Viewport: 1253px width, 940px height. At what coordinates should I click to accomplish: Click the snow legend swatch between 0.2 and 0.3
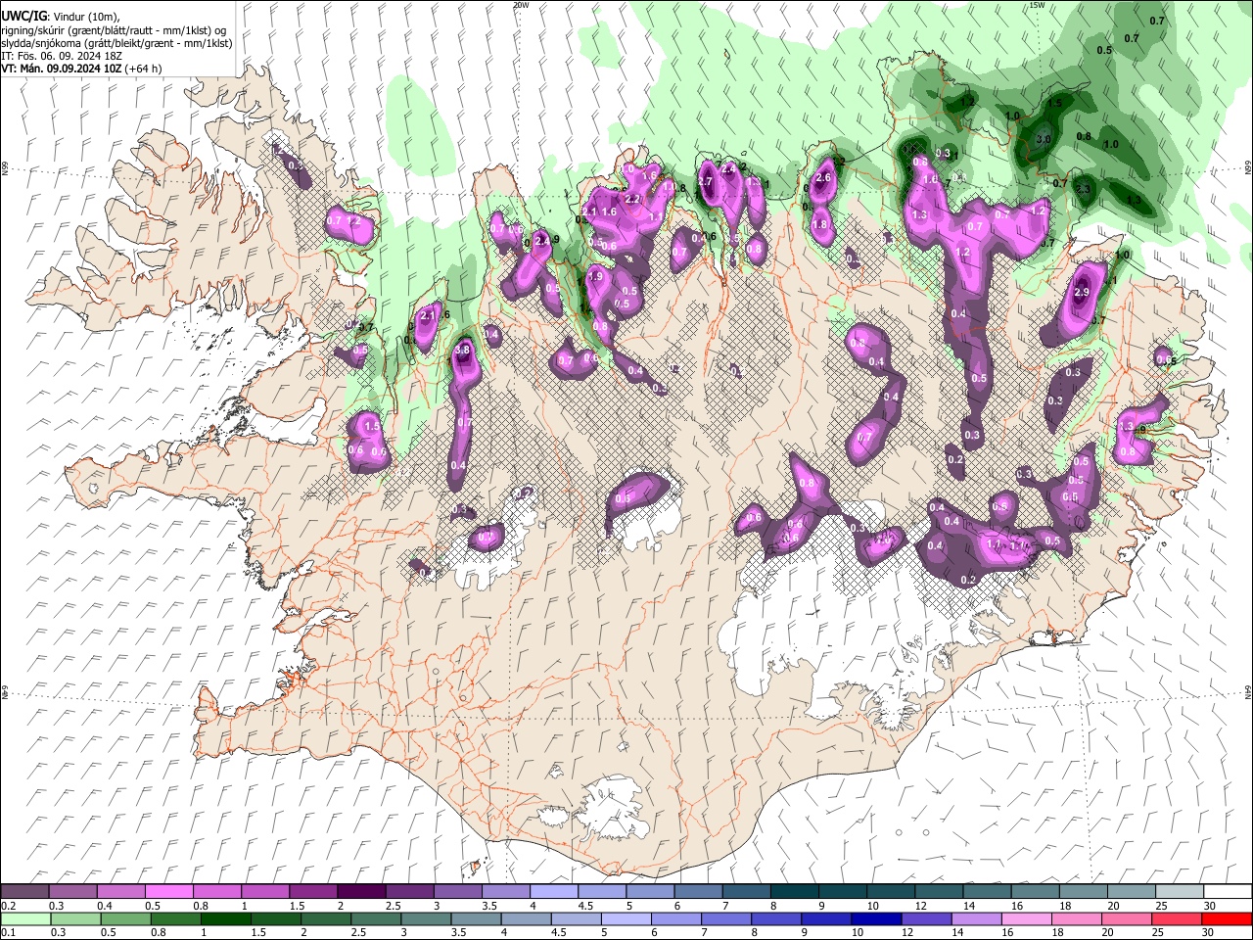[x=25, y=892]
